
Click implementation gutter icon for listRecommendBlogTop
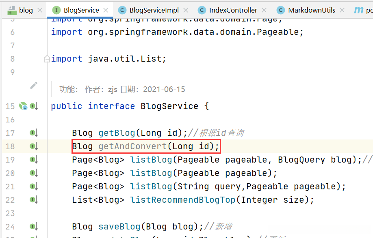tap(34, 200)
